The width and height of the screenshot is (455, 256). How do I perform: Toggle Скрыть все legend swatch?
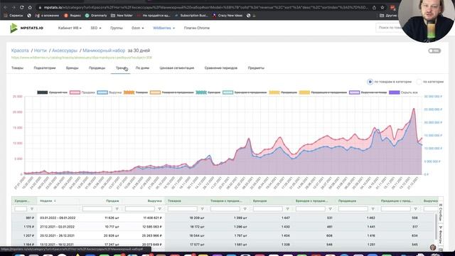point(395,92)
